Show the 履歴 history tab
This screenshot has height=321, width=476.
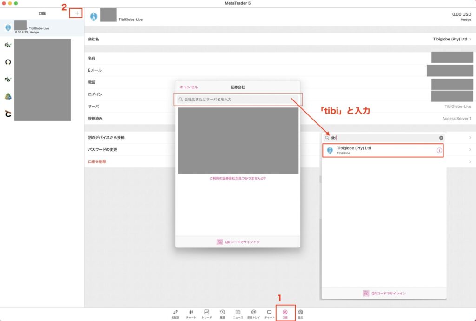pyautogui.click(x=223, y=314)
